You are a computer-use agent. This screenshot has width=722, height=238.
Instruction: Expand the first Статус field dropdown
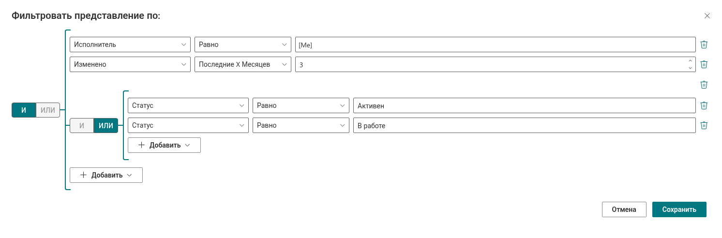(x=188, y=105)
